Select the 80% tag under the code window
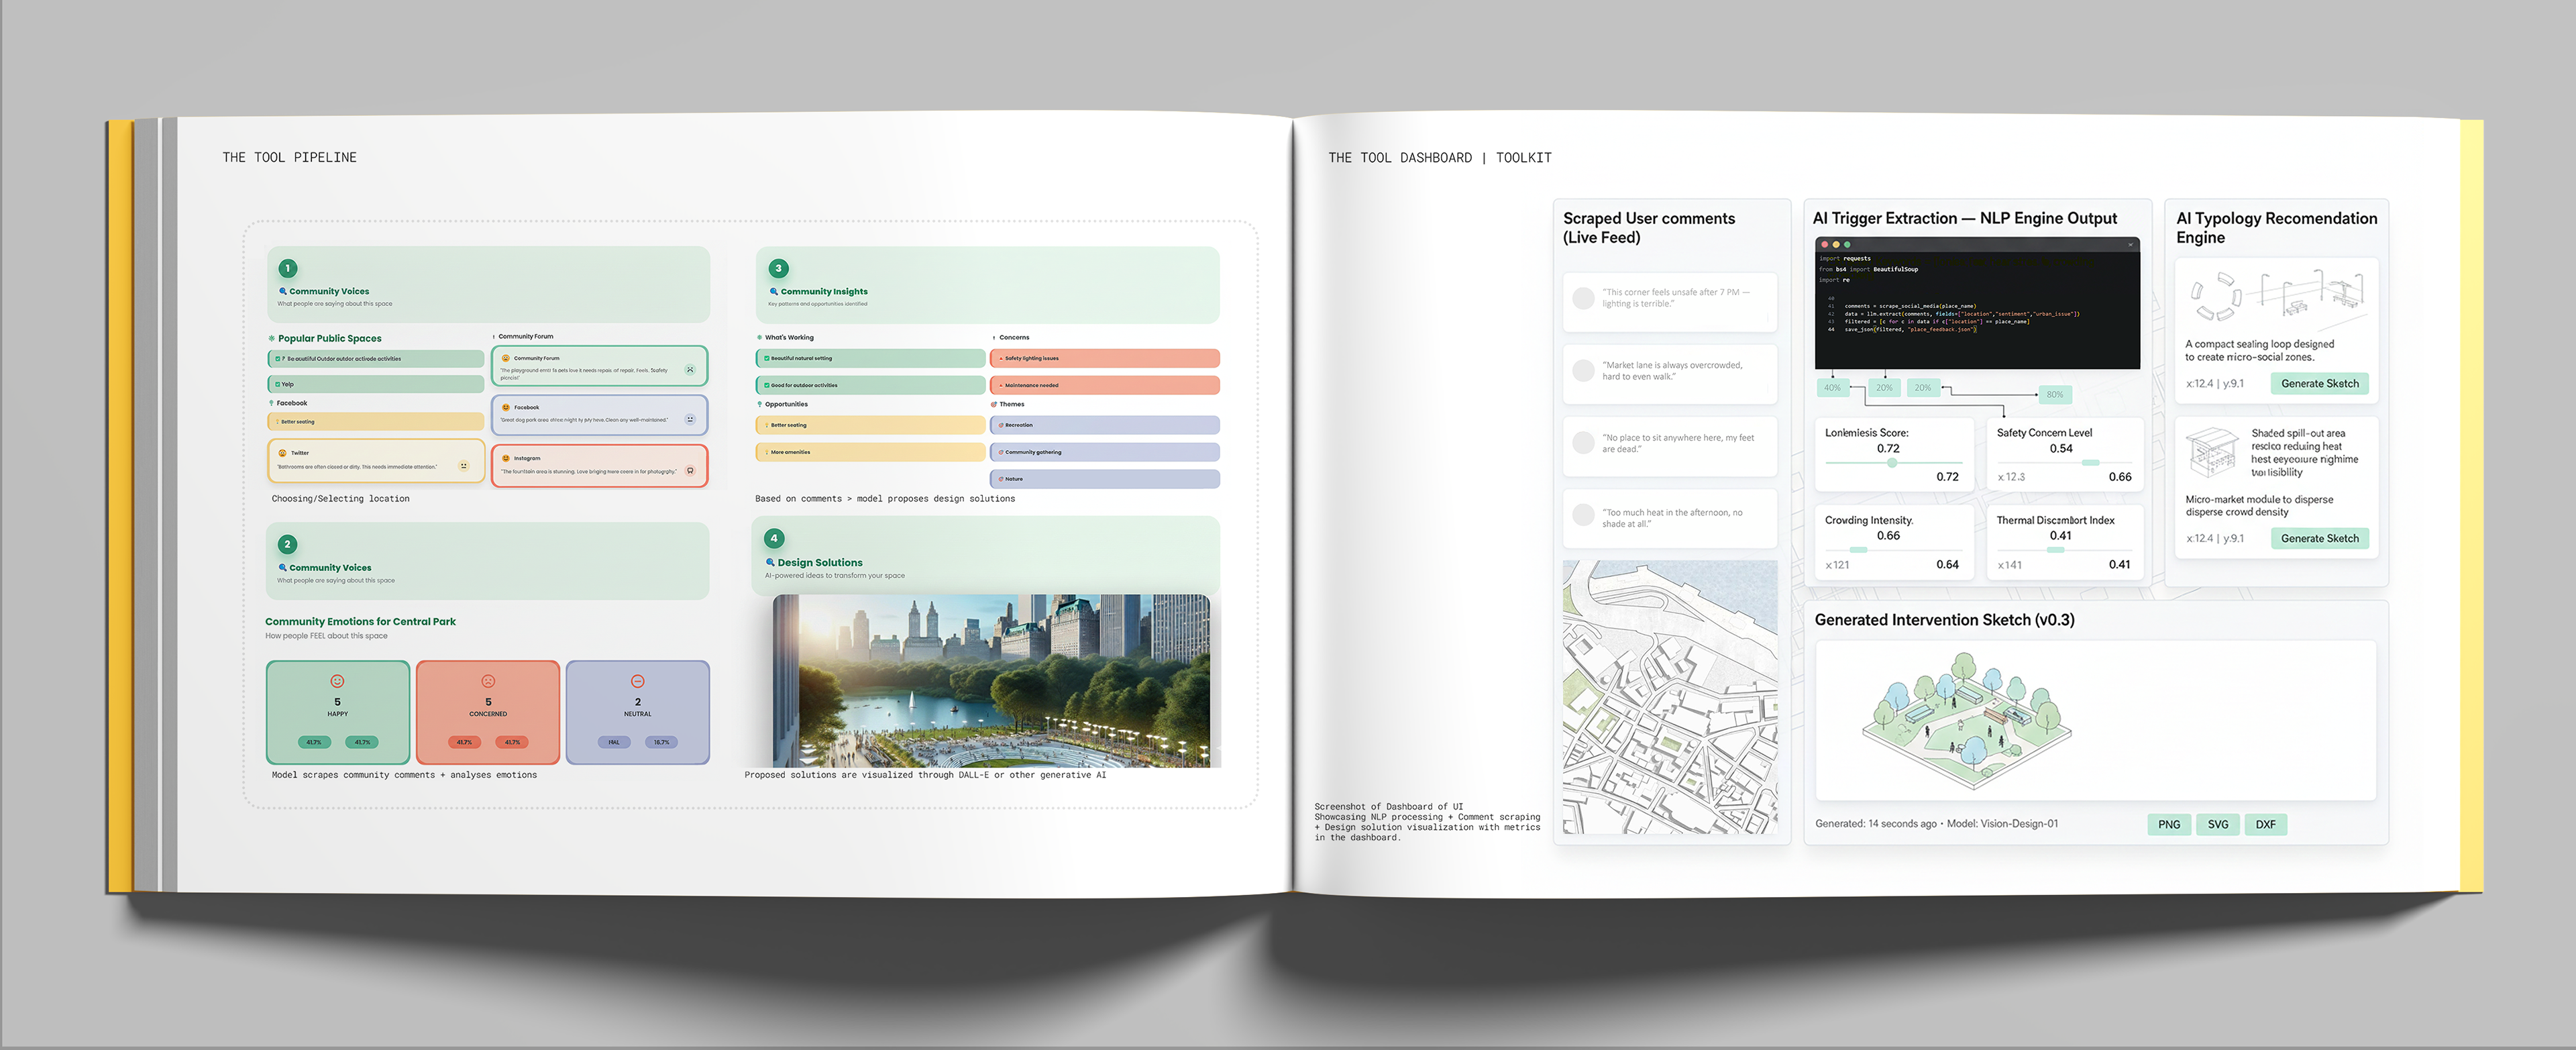Image resolution: width=2576 pixels, height=1050 pixels. point(2054,394)
